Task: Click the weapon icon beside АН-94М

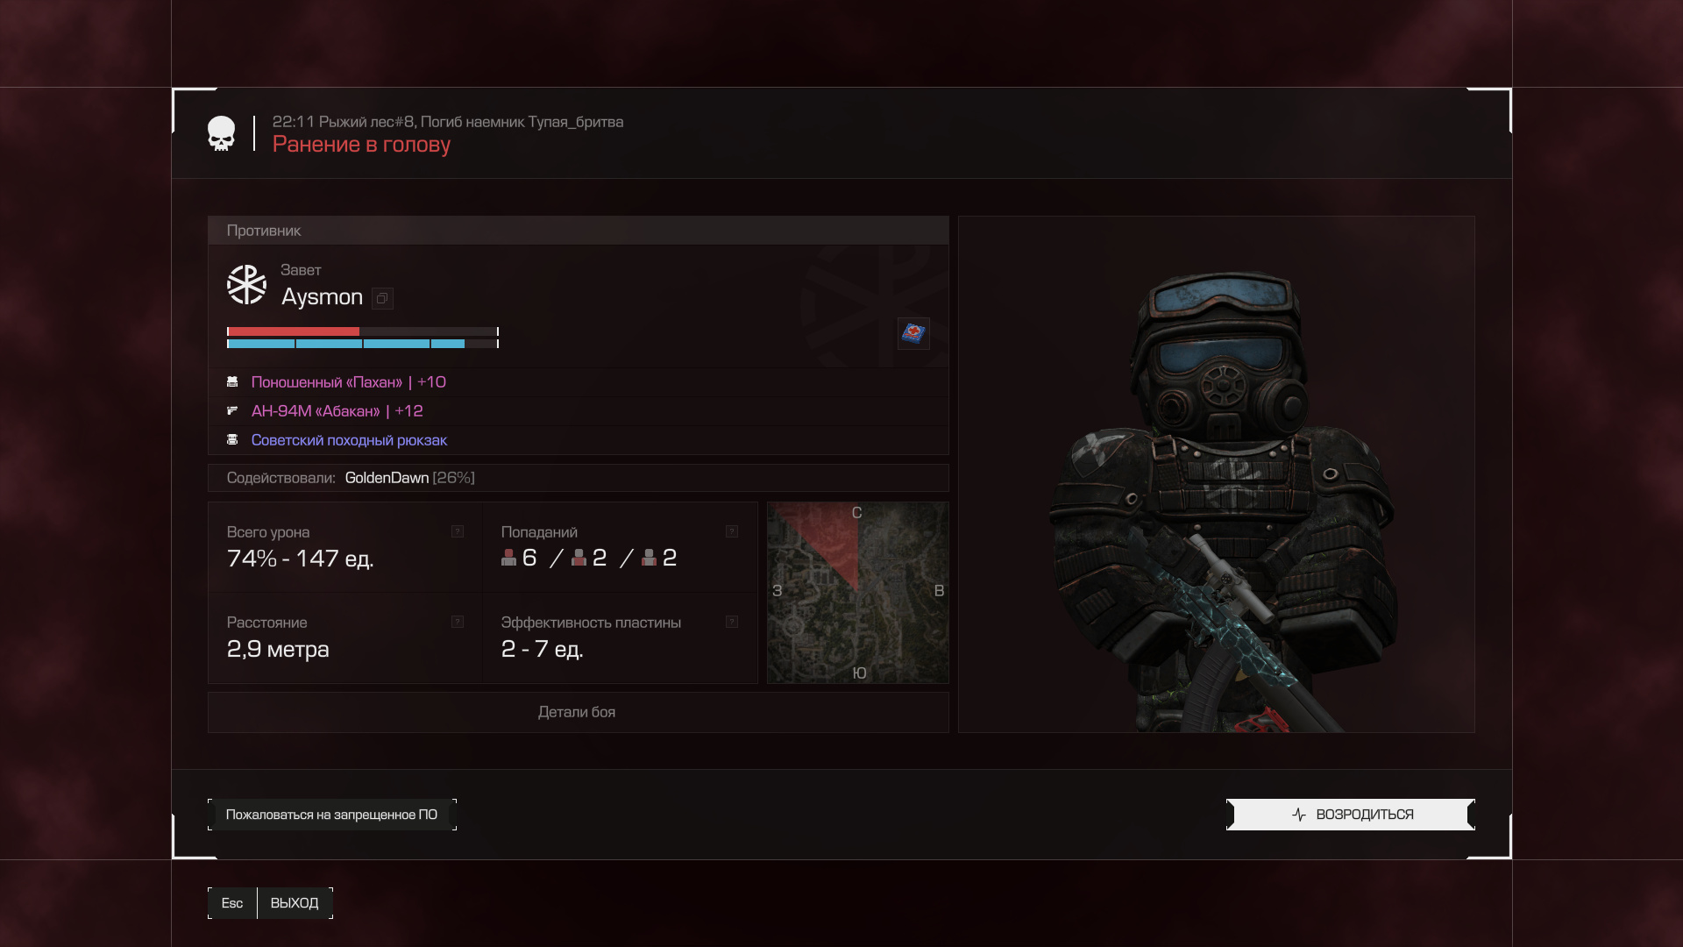Action: click(232, 410)
